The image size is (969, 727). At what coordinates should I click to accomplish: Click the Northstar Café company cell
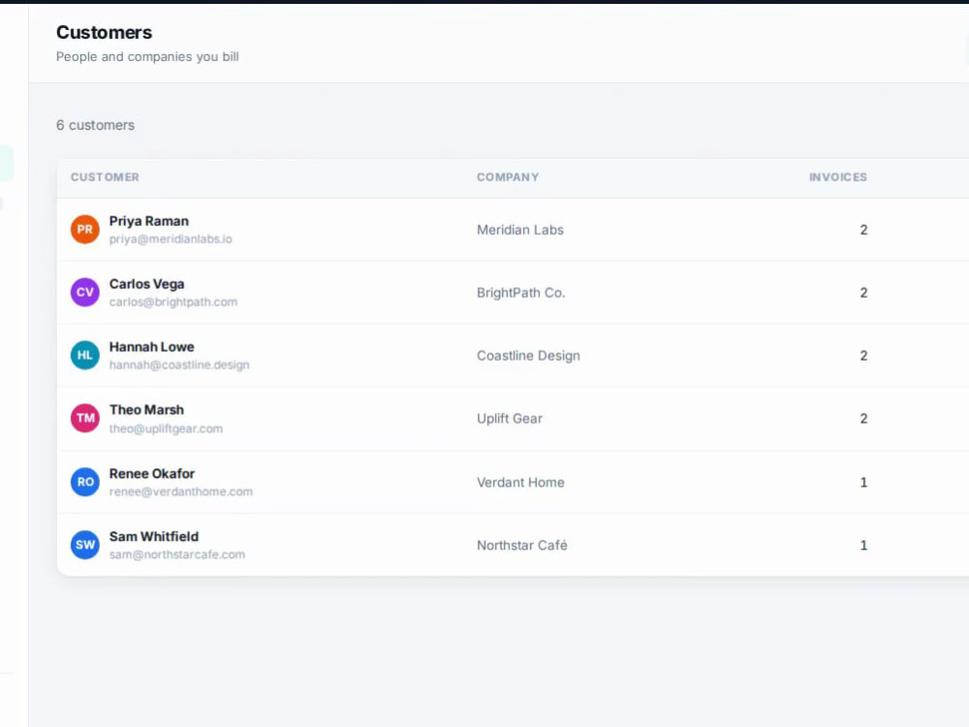tap(521, 546)
